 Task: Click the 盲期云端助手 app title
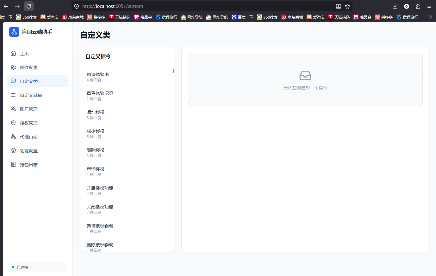(x=37, y=32)
